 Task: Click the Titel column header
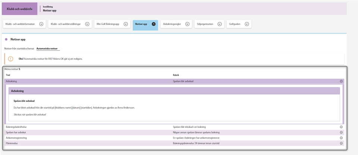pos(8,75)
